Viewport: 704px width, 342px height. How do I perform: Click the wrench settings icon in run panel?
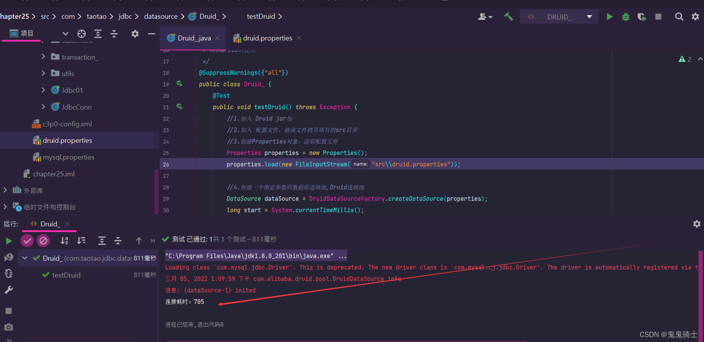(x=9, y=290)
